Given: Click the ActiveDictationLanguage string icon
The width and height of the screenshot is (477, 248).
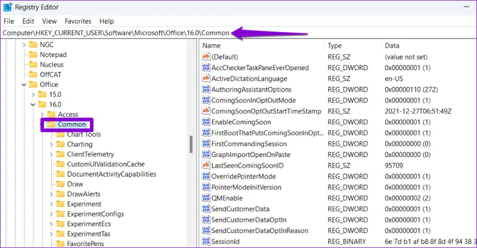Looking at the screenshot, I should click(x=206, y=79).
